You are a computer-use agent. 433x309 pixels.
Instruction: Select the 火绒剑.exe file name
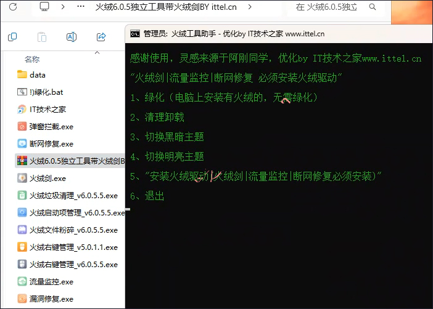point(47,179)
